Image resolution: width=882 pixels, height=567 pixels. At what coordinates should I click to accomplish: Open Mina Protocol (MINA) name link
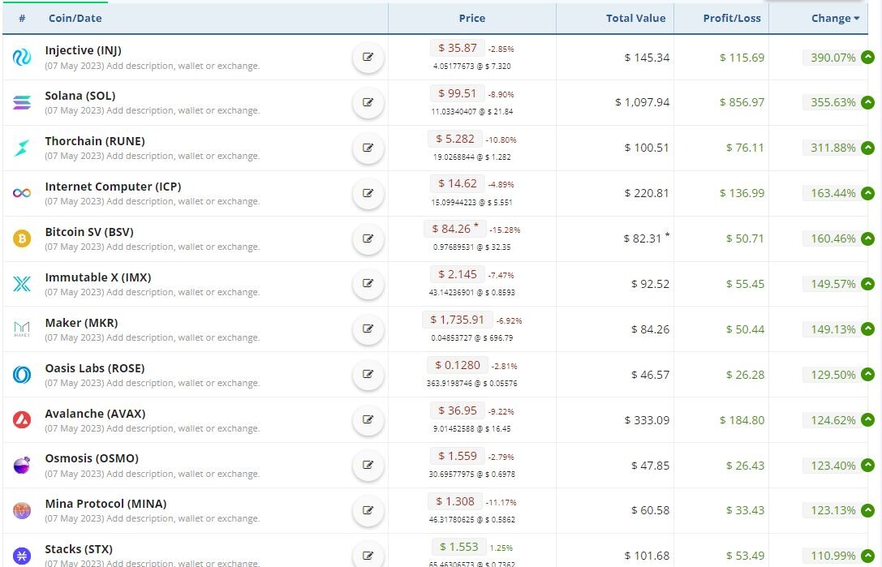point(105,504)
